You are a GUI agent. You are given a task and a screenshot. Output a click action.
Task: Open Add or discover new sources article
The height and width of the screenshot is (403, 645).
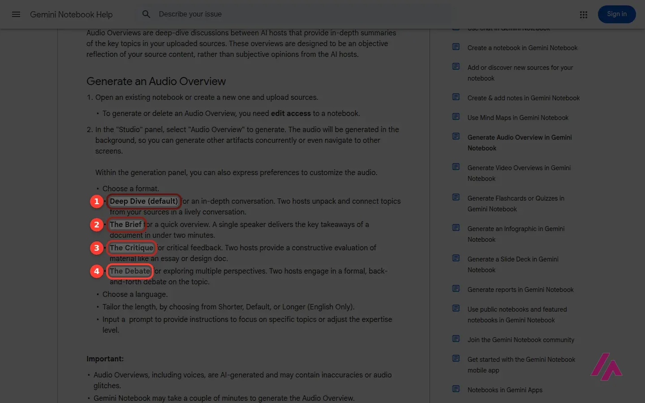(520, 73)
